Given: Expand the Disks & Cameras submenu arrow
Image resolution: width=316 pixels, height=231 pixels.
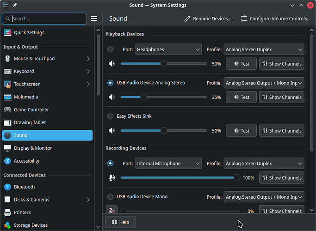Looking at the screenshot, I should tap(88, 200).
